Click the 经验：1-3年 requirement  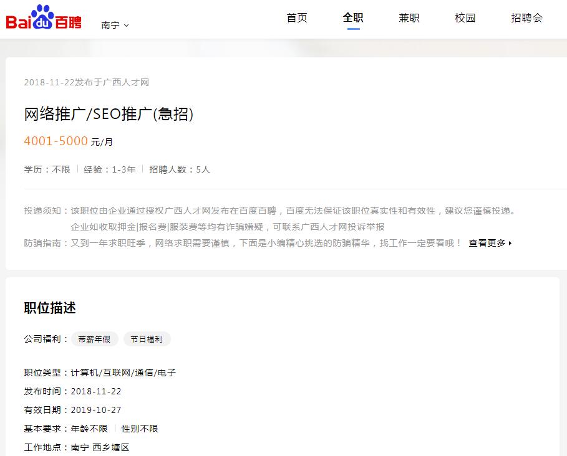110,169
